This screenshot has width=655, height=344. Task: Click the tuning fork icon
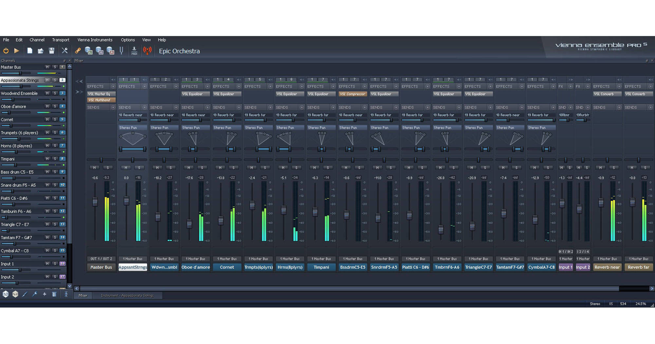pos(122,51)
